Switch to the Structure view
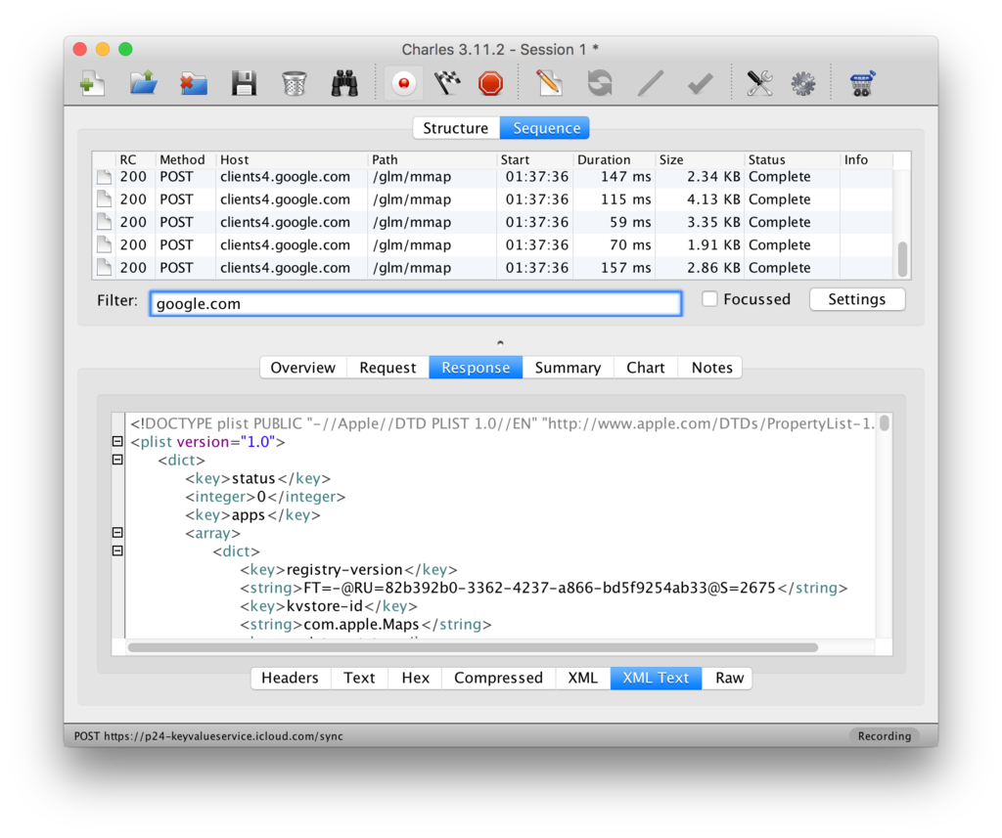1002x838 pixels. point(456,128)
